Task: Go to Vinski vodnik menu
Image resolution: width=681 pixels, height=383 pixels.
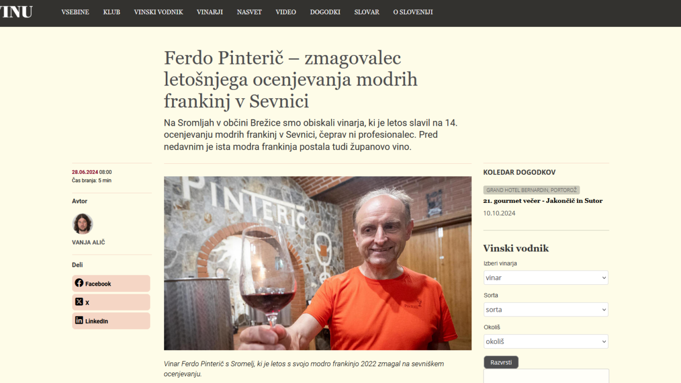Action: pyautogui.click(x=158, y=12)
